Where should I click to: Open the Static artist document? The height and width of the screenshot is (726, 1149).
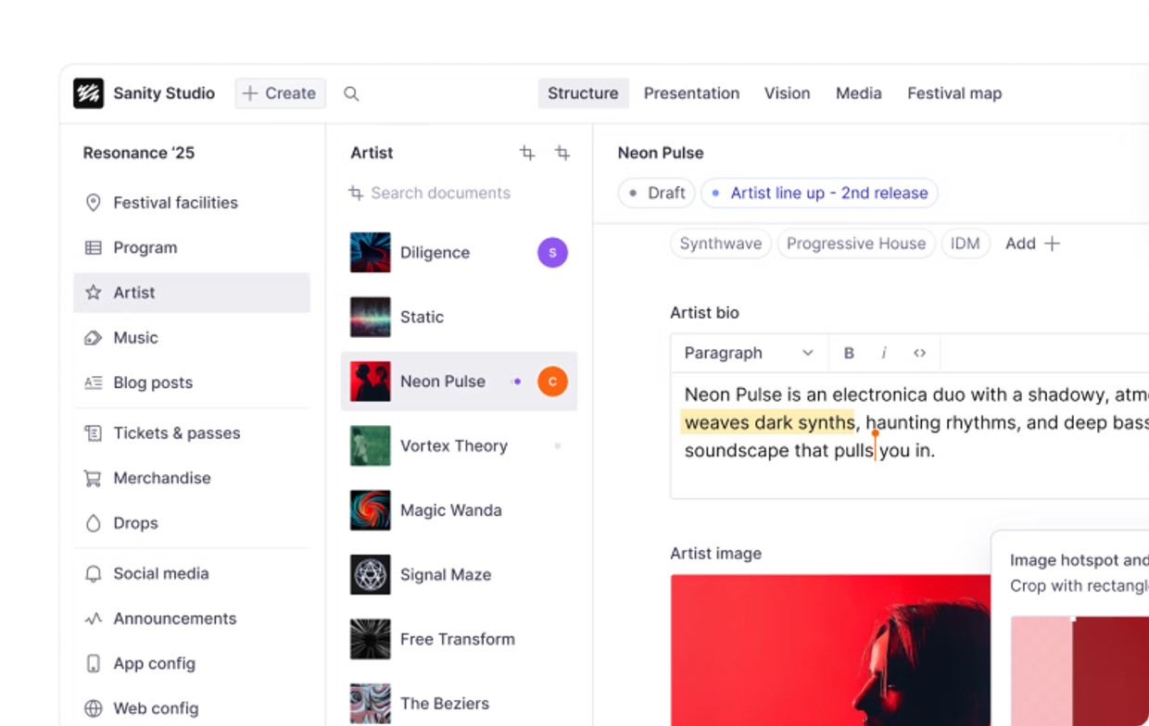(x=459, y=317)
